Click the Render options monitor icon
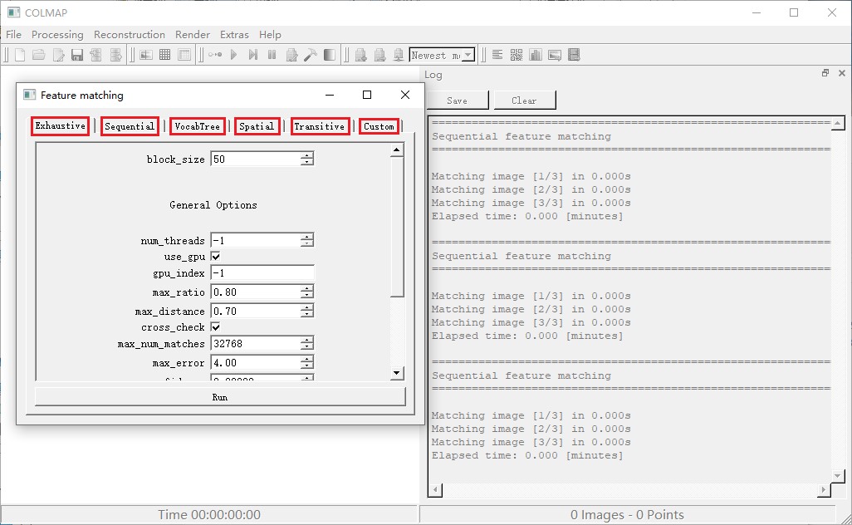 [399, 55]
